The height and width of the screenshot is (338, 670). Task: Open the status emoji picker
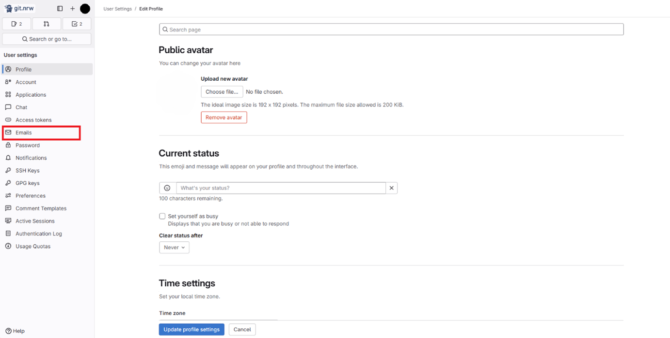point(167,188)
